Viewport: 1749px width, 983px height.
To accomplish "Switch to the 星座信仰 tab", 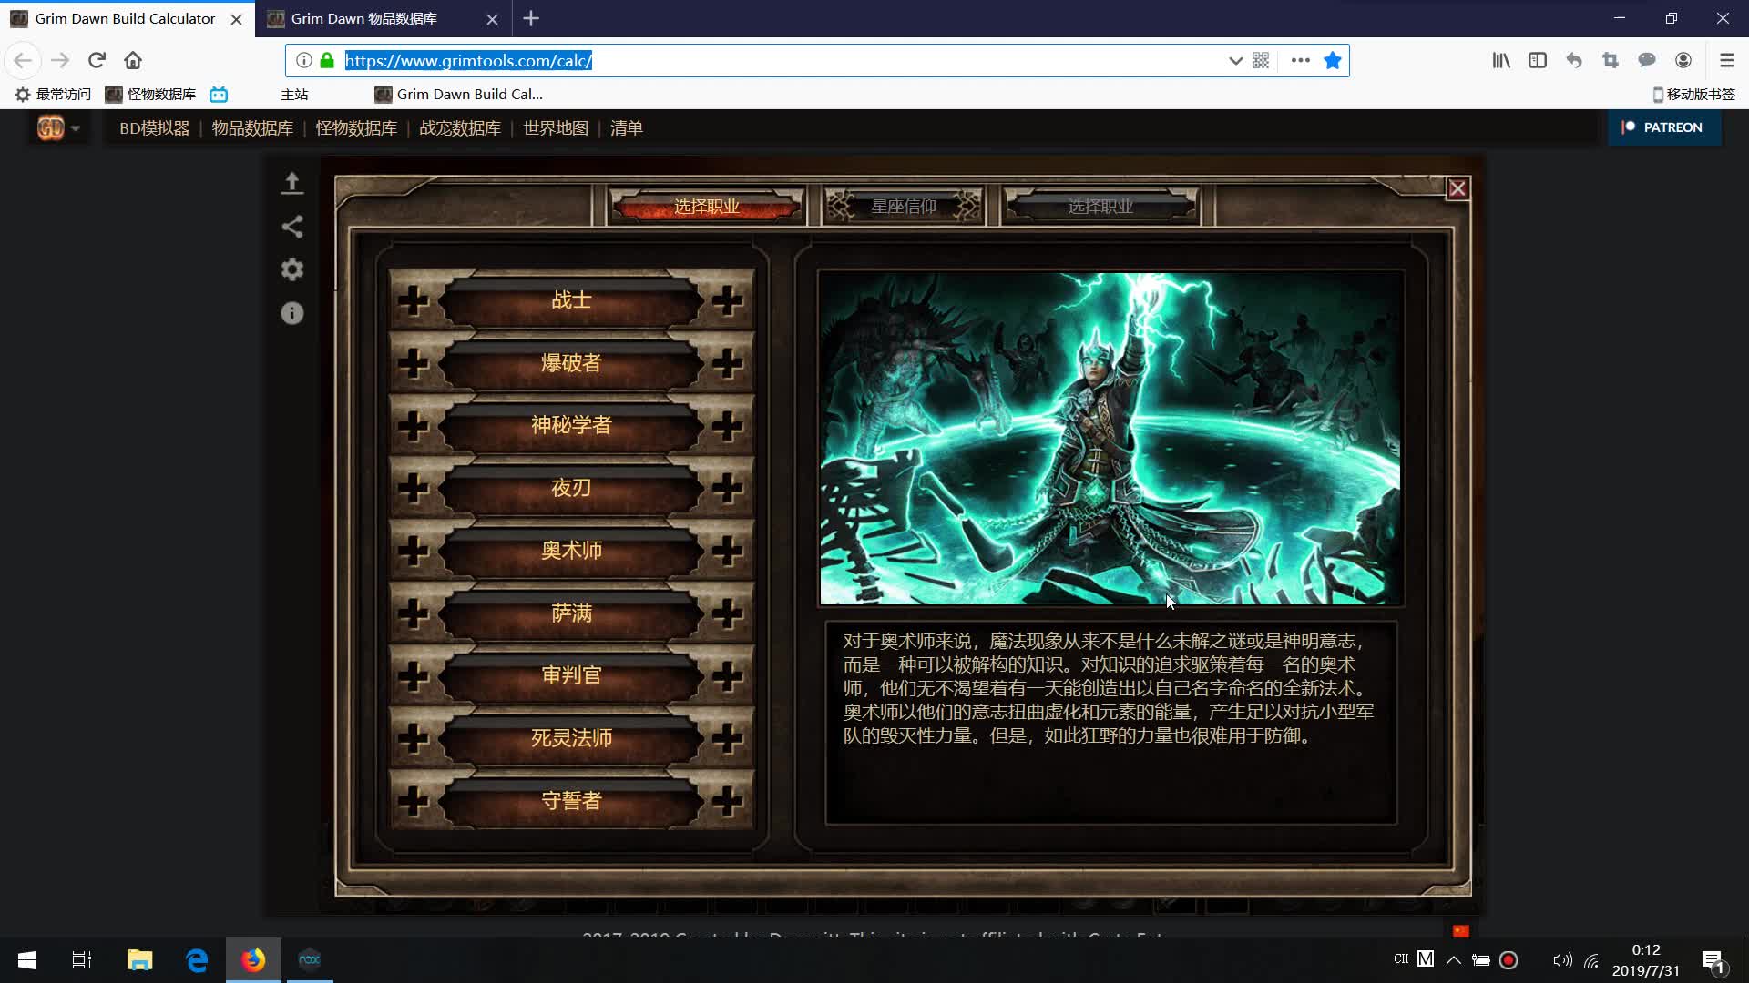I will point(904,207).
